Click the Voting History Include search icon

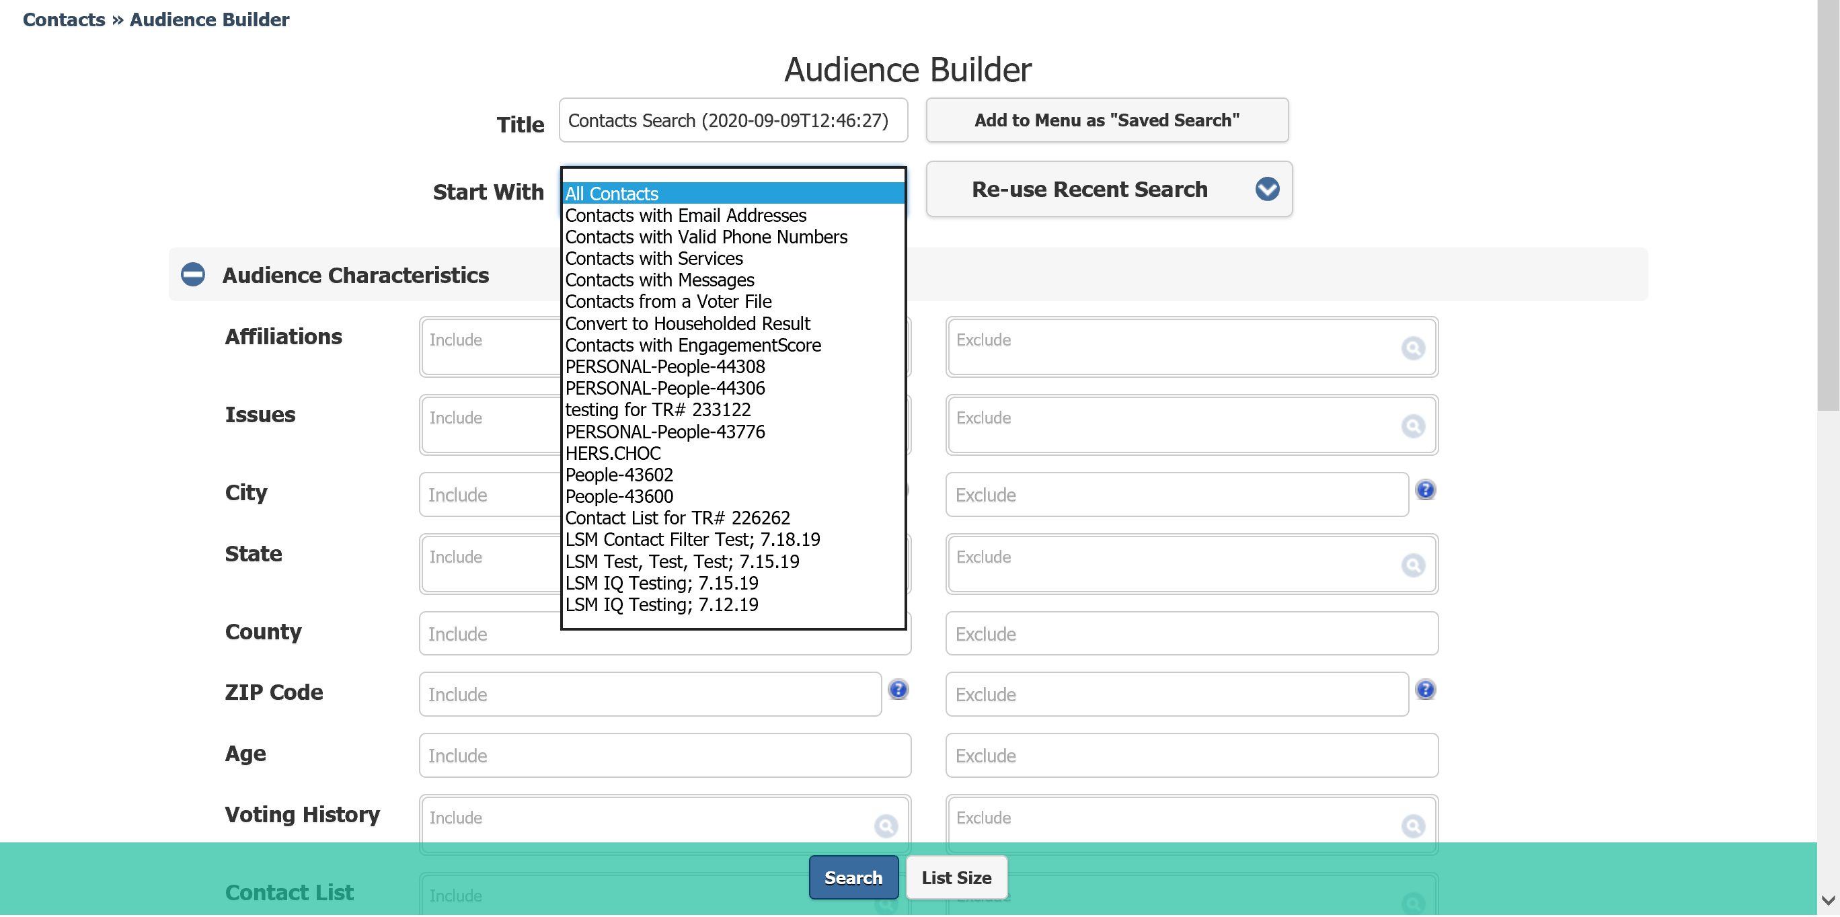[x=886, y=827]
